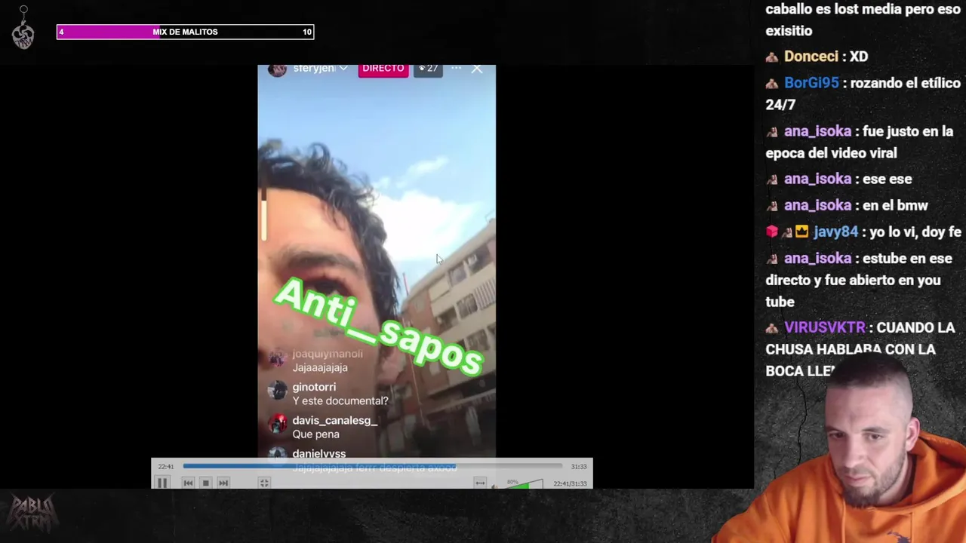Close the live stream with X
The image size is (966, 543).
[477, 69]
